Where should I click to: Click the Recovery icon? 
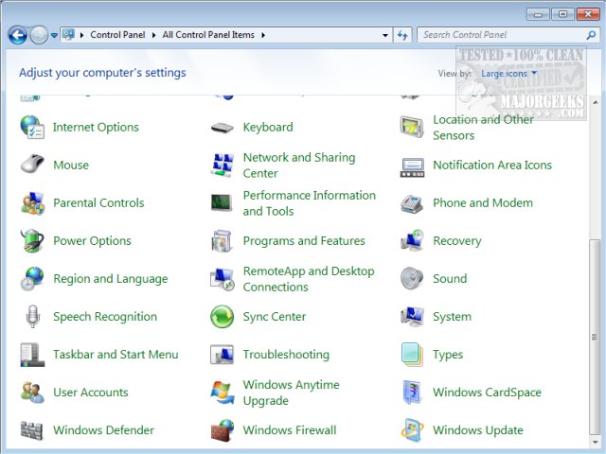pos(412,240)
